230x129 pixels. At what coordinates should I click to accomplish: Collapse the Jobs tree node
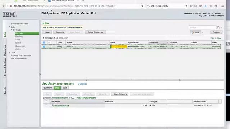(x=10, y=27)
